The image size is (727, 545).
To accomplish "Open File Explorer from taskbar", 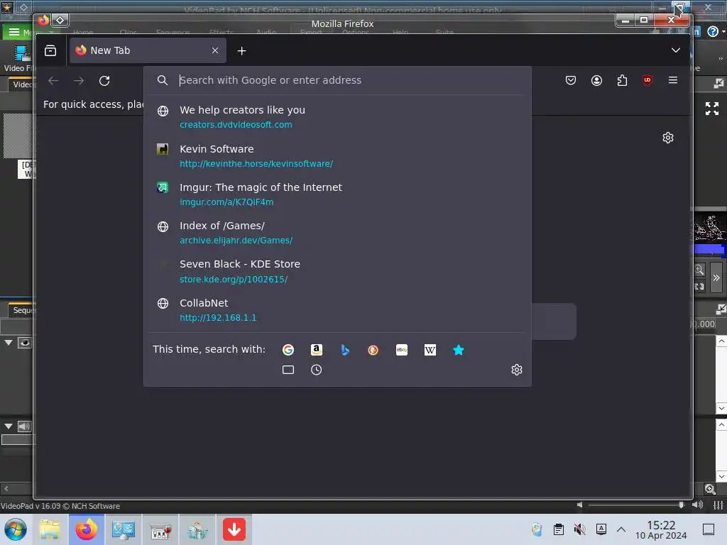I will (x=50, y=529).
